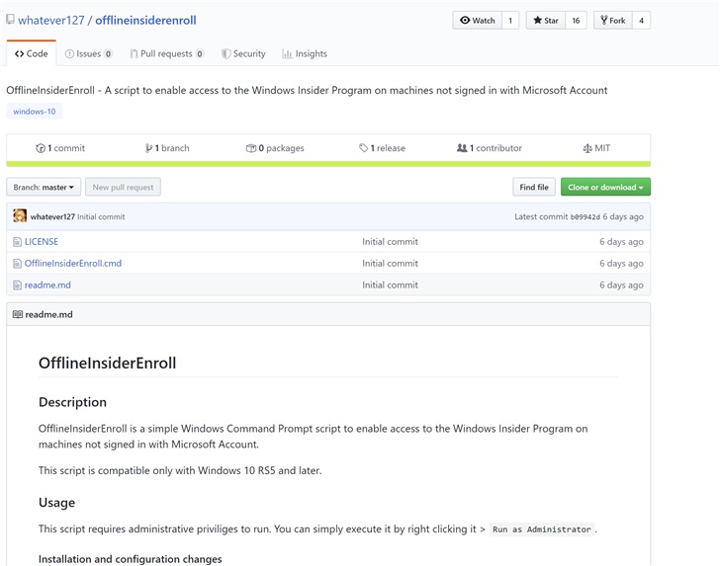Open the MIT license link
This screenshot has height=566, width=720.
tap(596, 148)
